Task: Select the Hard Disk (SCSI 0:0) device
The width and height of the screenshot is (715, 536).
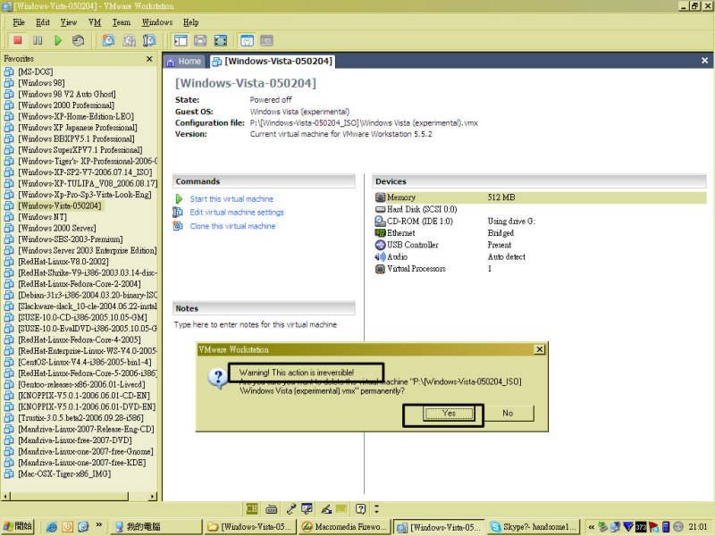Action: 540,209
